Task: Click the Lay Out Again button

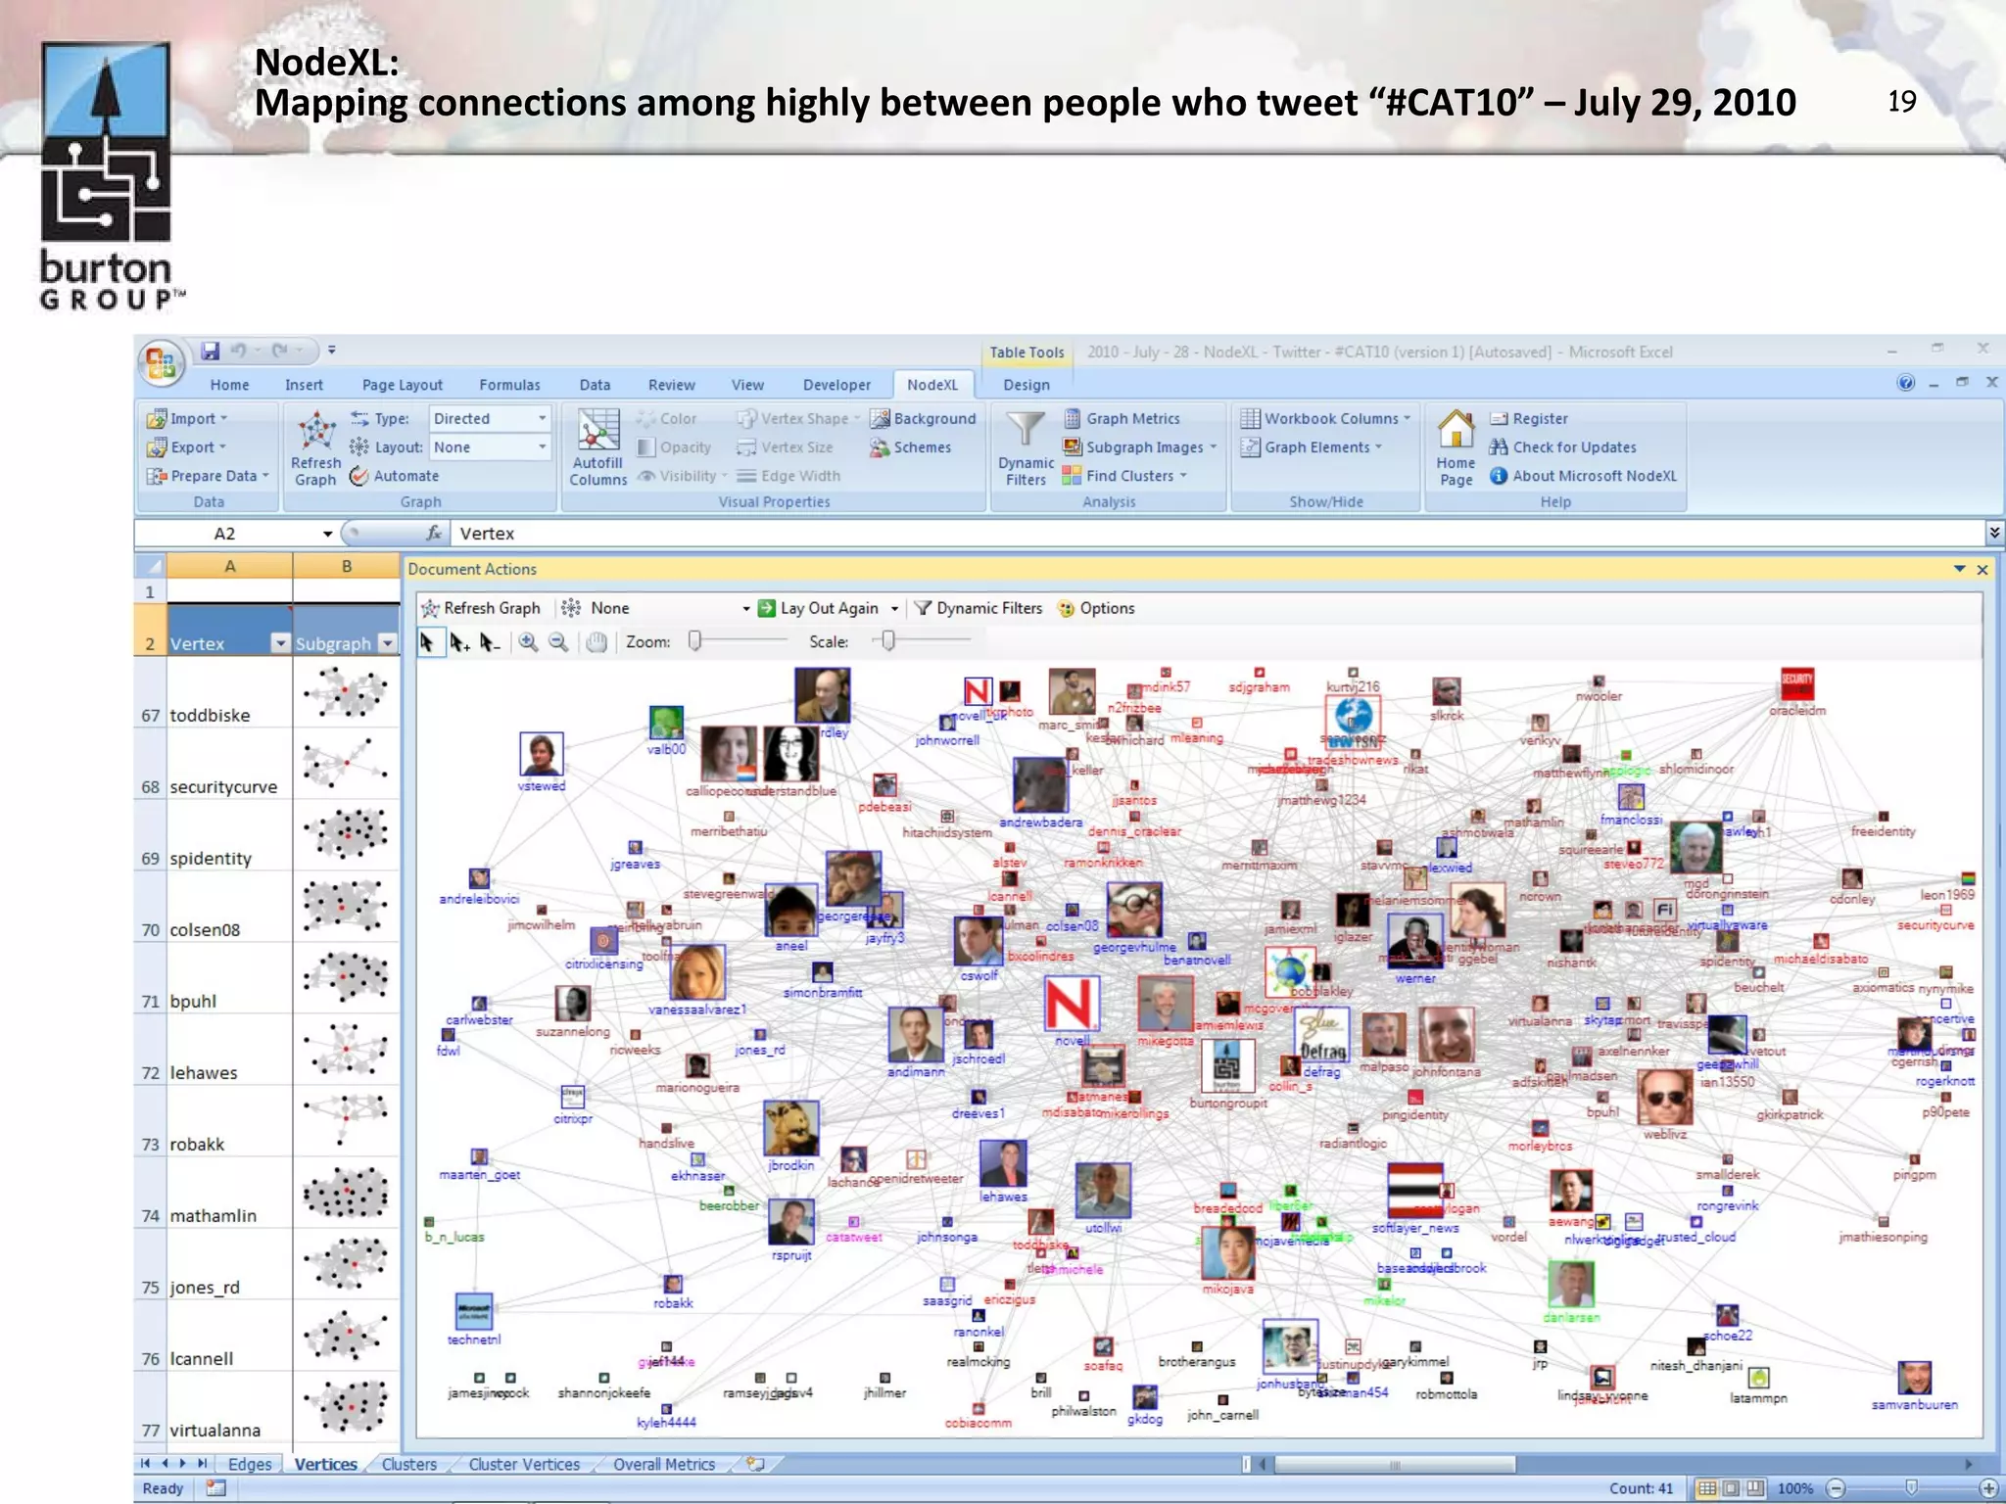Action: 819,608
